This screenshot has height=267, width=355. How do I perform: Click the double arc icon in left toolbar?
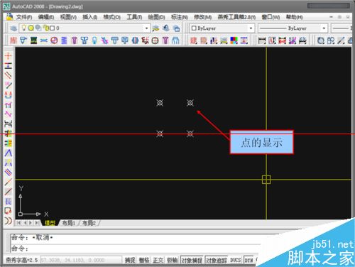[8, 221]
